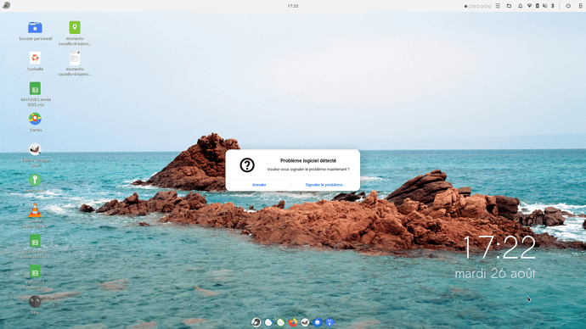Click the question mark icon in dialog
586x329 pixels.
247,164
